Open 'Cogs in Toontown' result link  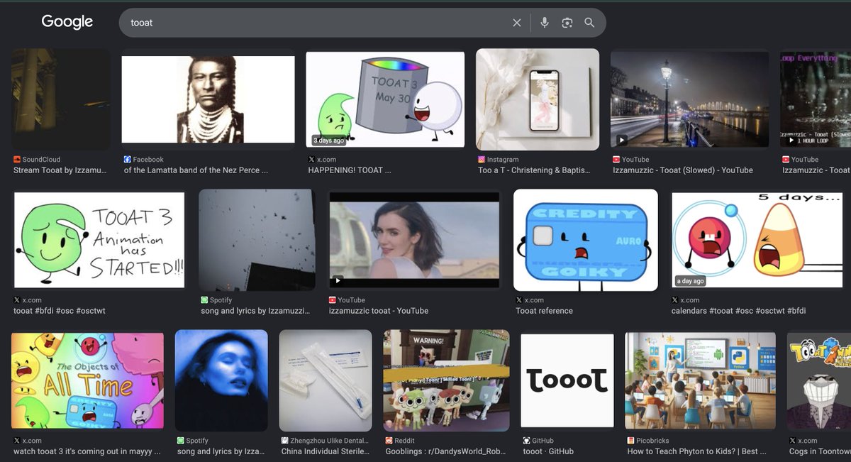tap(820, 451)
